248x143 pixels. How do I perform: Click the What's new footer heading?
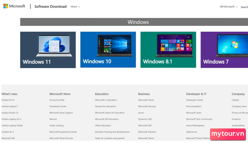tap(9, 94)
